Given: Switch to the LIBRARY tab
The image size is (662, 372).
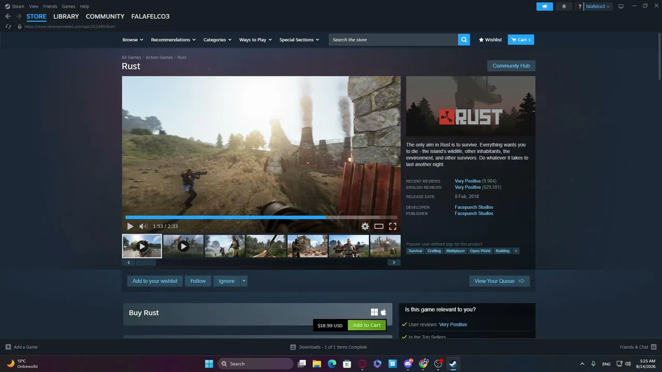Looking at the screenshot, I should pos(66,17).
